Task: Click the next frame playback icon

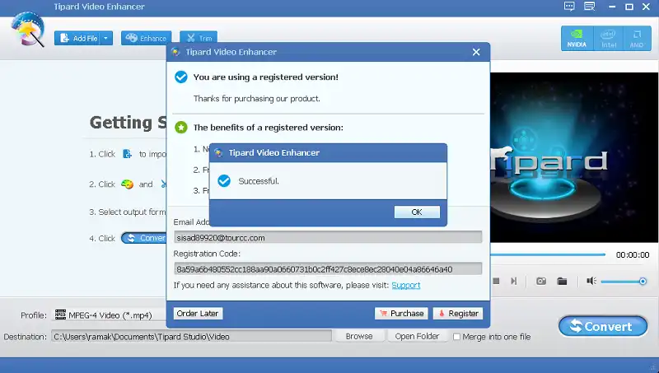Action: (514, 281)
